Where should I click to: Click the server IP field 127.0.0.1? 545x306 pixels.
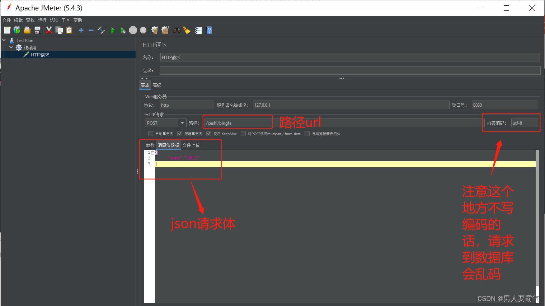(x=351, y=105)
